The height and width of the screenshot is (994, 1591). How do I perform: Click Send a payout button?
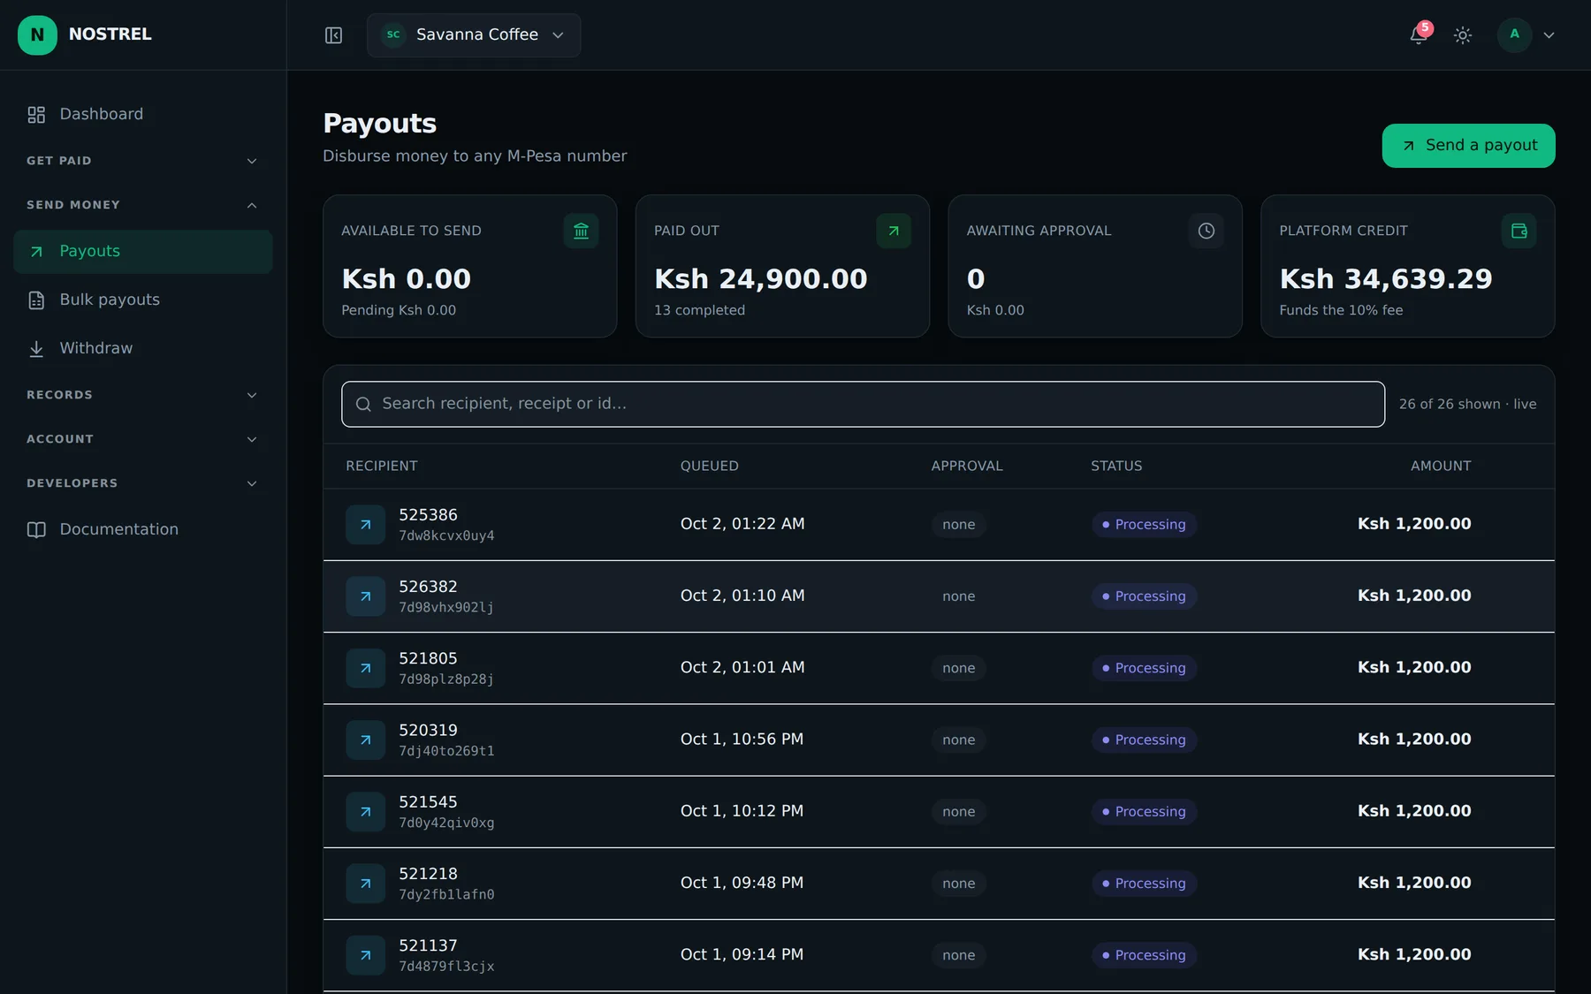click(1468, 146)
